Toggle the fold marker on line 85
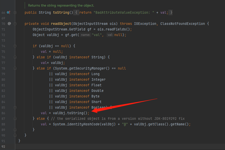The image size is (225, 150). (15, 107)
